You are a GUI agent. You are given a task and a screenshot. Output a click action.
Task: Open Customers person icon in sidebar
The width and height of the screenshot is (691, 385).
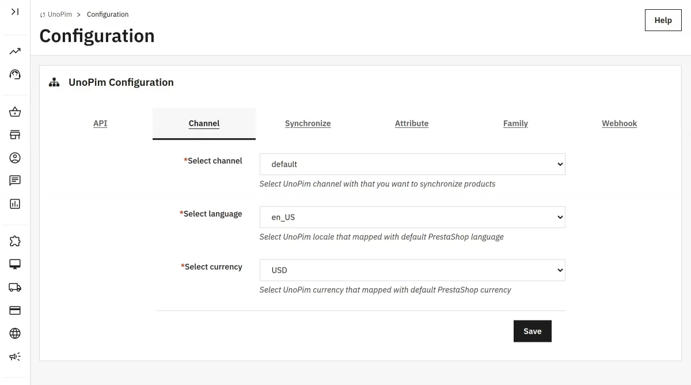(15, 158)
